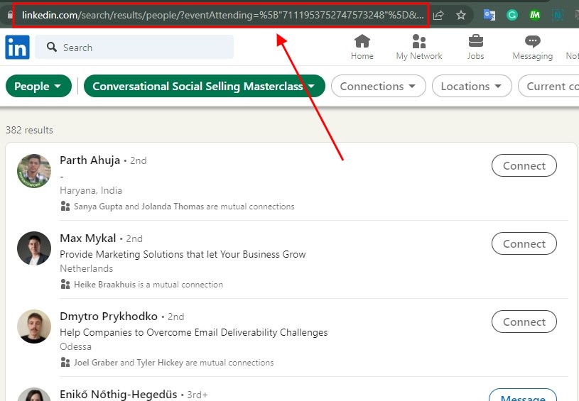Click the 'Haryana, India' location text
This screenshot has width=579, height=401.
tap(91, 190)
